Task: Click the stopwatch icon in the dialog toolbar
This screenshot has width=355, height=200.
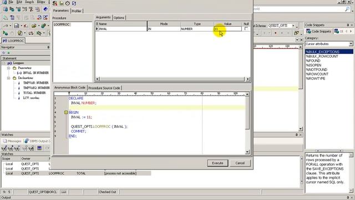Action: click(x=68, y=3)
